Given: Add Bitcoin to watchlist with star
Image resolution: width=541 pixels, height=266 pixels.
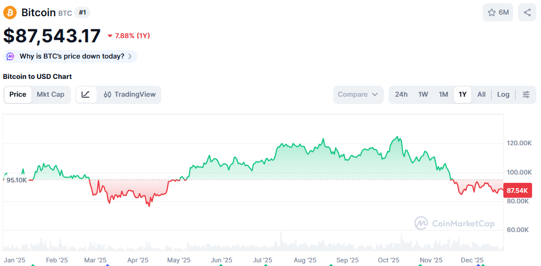Looking at the screenshot, I should coord(491,13).
